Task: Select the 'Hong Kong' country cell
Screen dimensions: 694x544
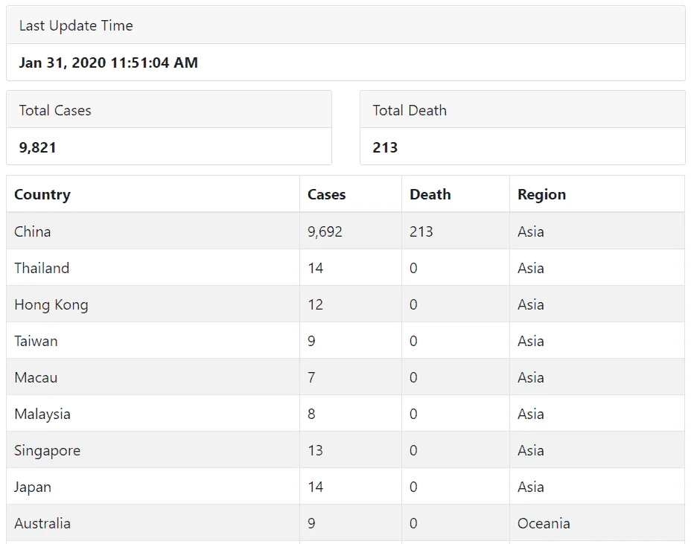Action: coord(153,304)
